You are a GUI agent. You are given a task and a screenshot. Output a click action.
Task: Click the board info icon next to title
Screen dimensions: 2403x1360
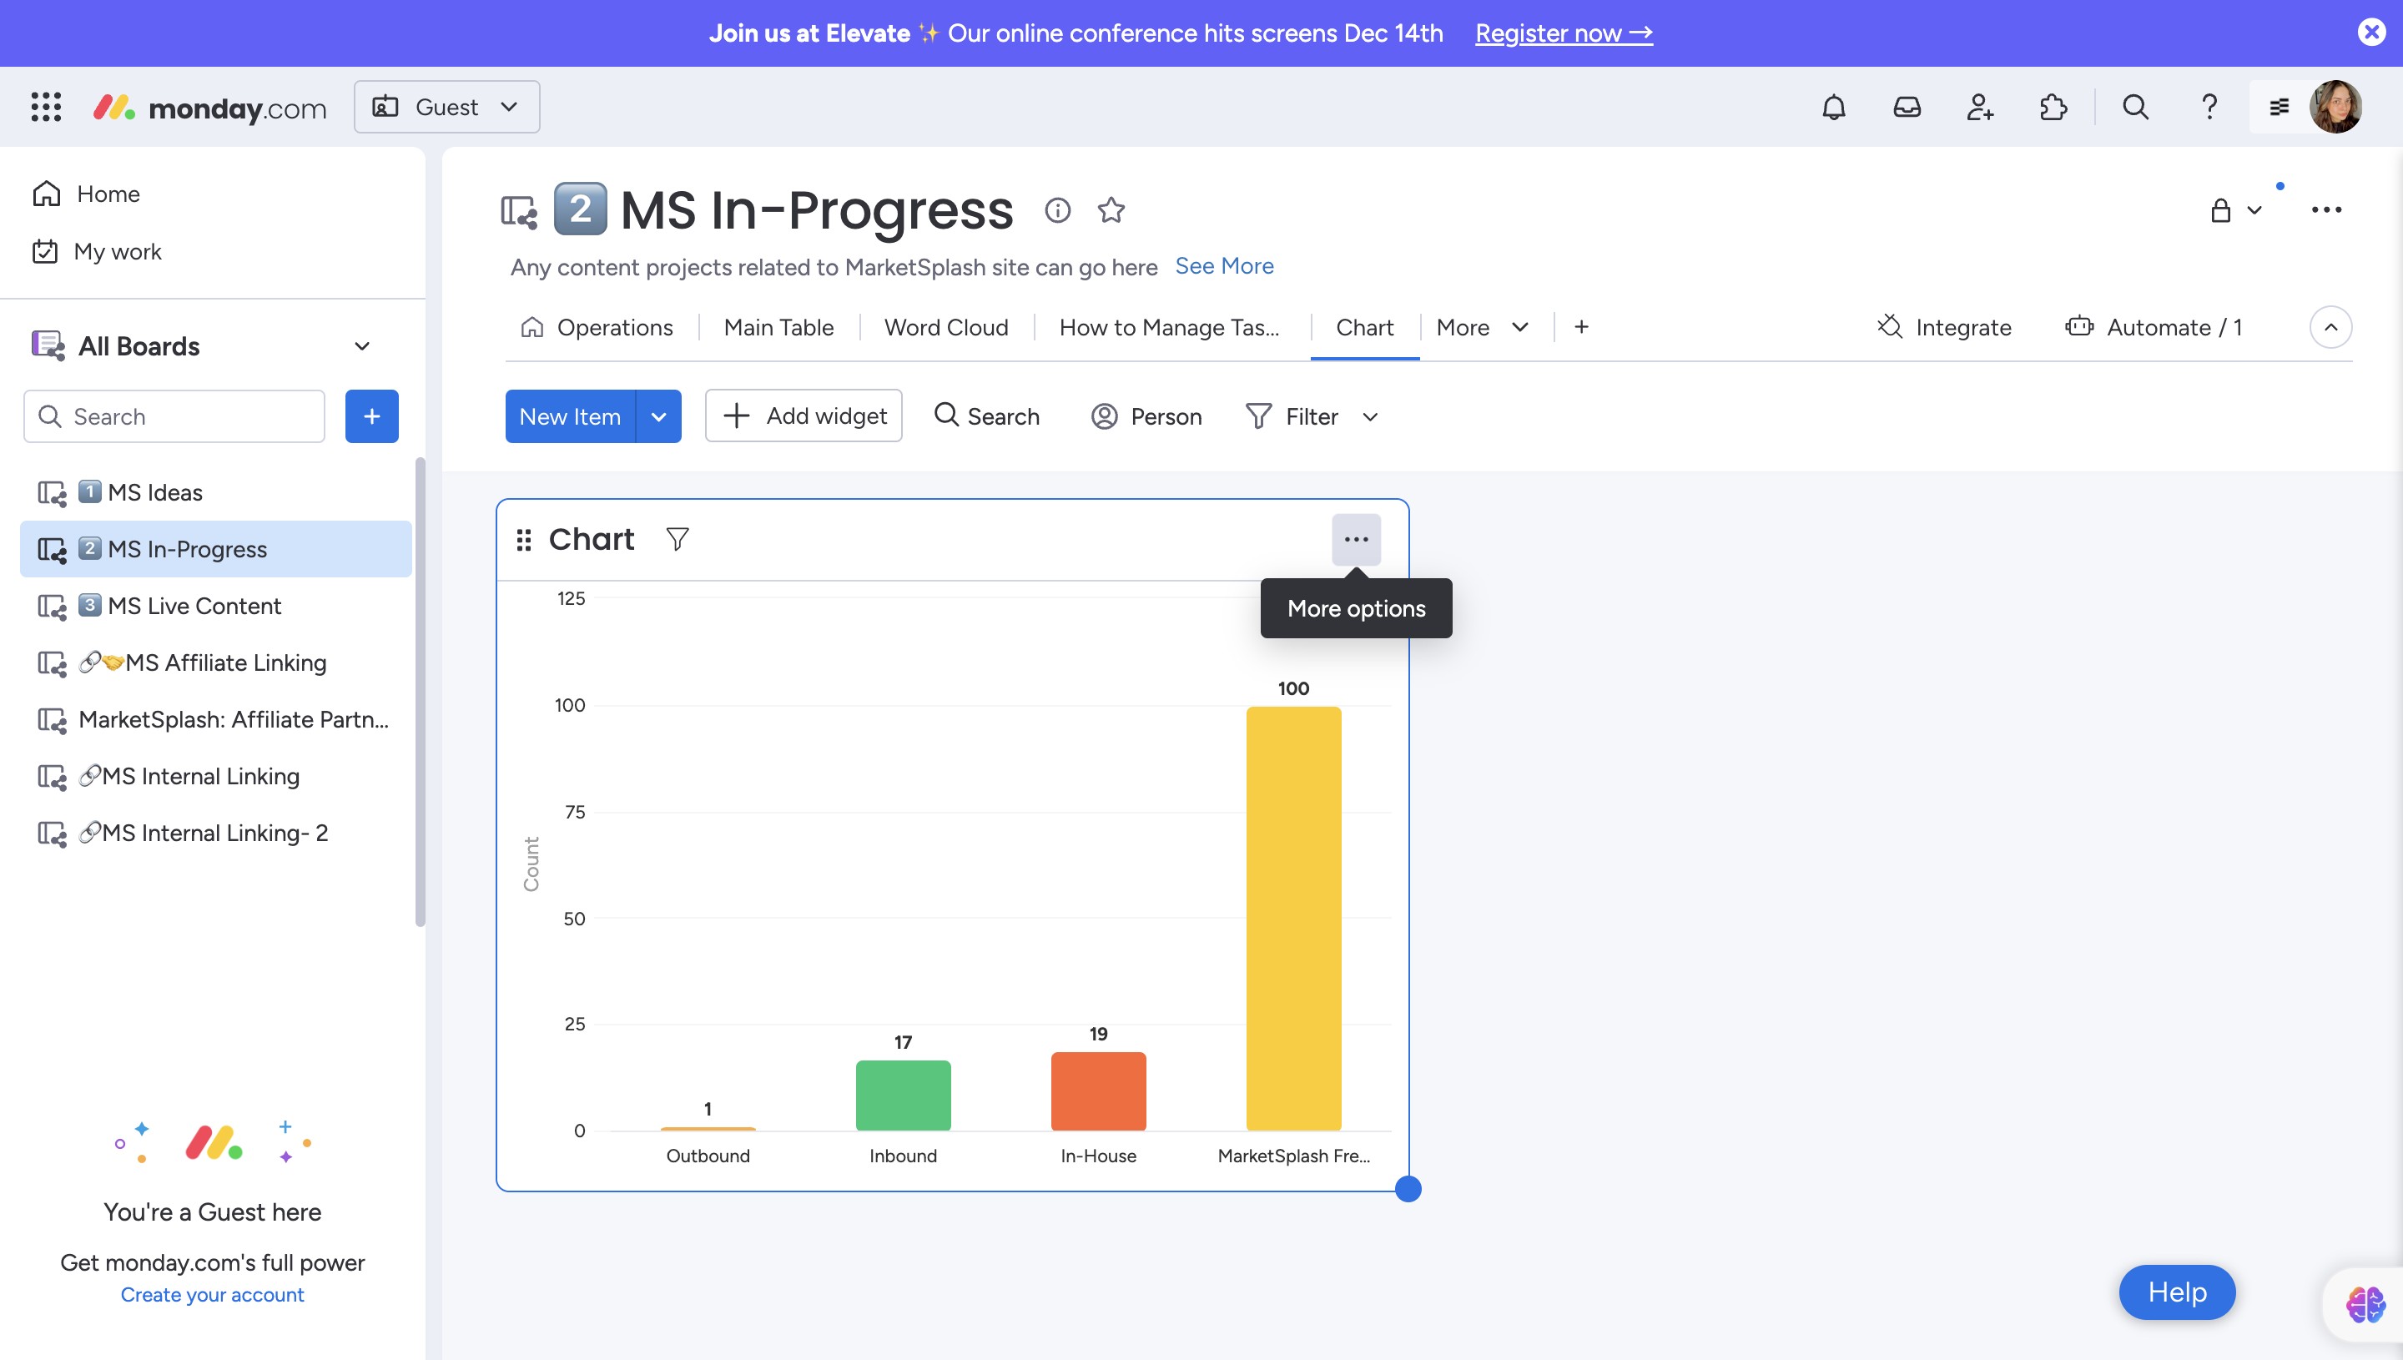(1057, 210)
